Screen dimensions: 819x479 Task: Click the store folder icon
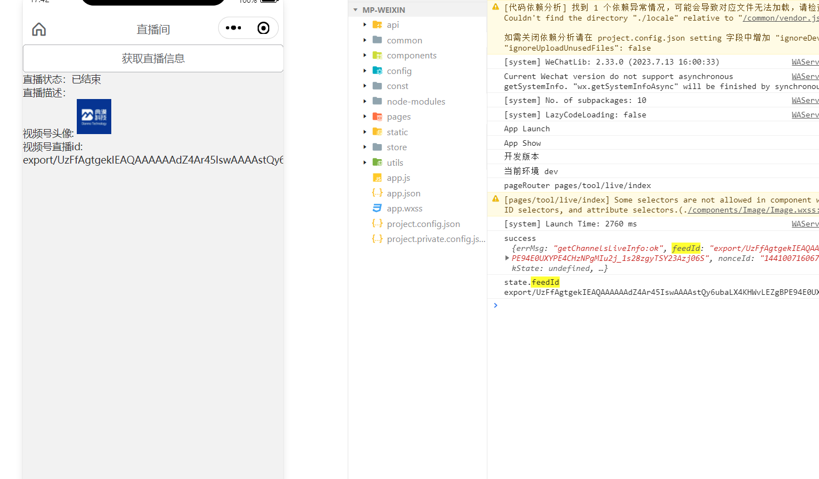tap(377, 147)
